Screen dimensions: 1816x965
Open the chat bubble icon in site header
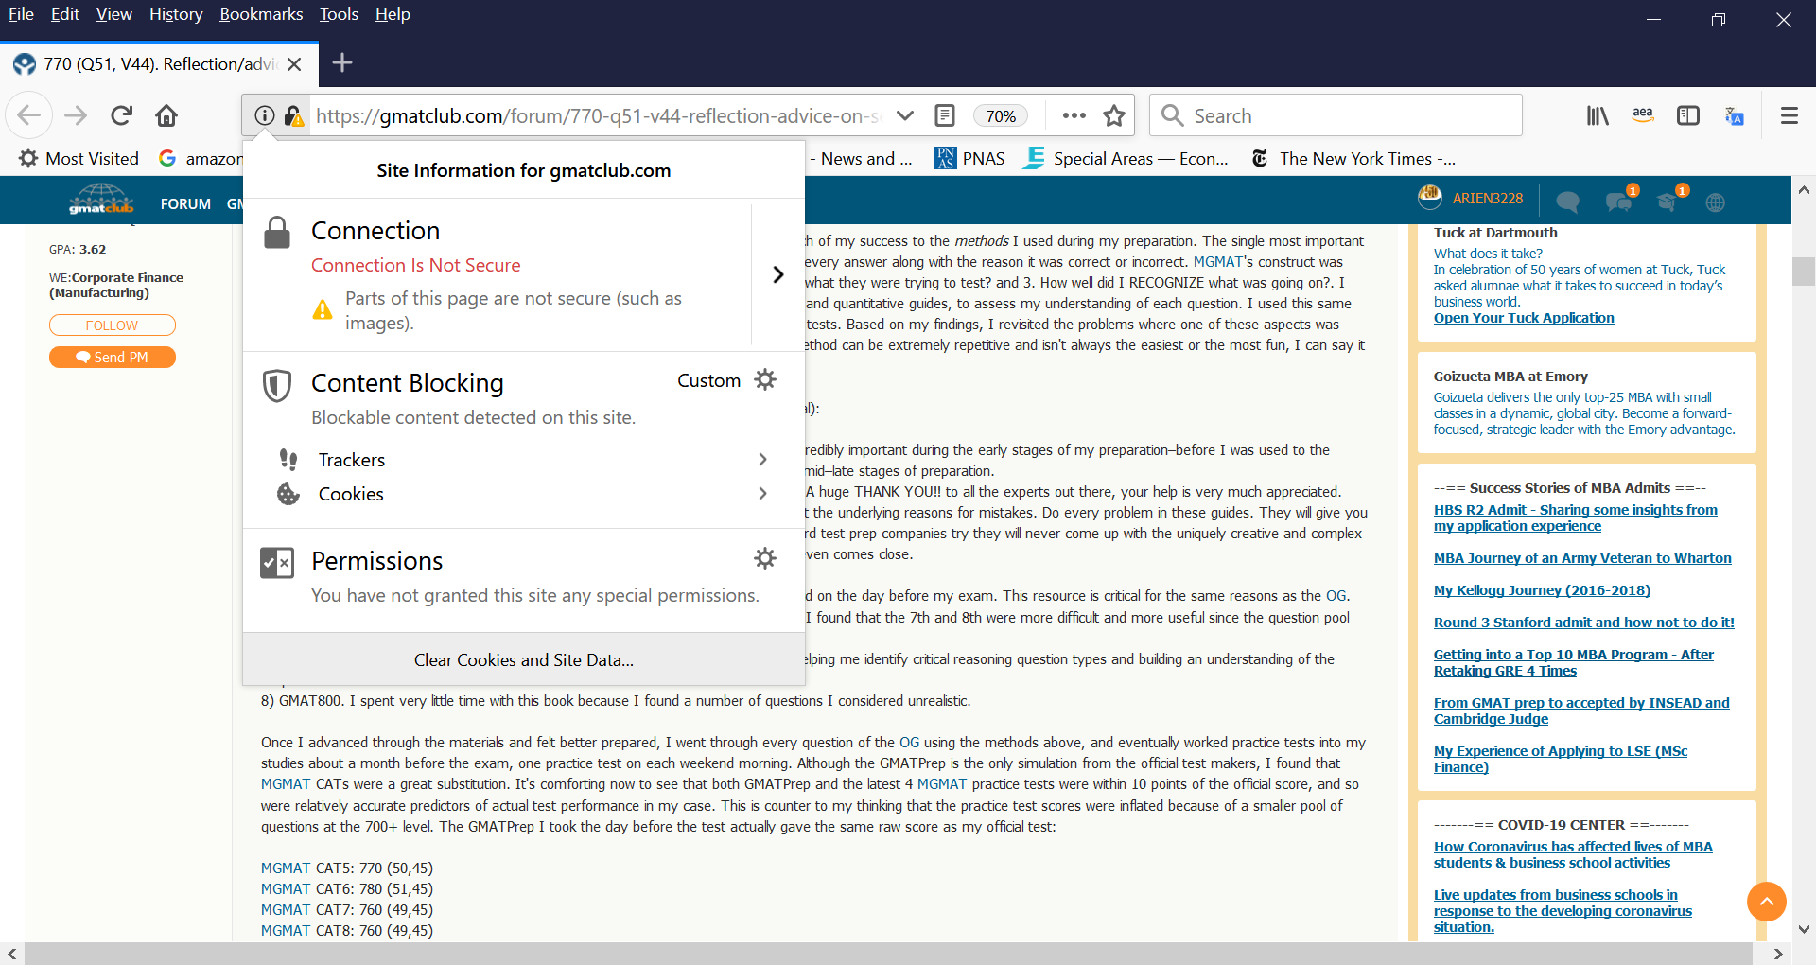tap(1567, 201)
